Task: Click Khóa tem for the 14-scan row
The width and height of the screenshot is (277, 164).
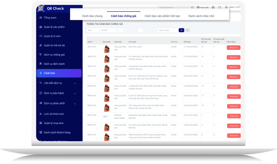Action: point(234,47)
